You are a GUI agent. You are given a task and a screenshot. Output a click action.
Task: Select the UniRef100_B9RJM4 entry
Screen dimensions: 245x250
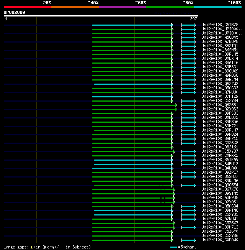[220, 79]
